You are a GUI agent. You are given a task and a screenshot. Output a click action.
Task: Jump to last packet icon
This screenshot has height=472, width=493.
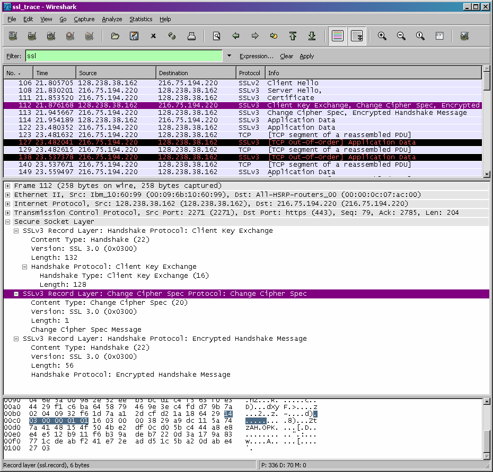[312, 36]
